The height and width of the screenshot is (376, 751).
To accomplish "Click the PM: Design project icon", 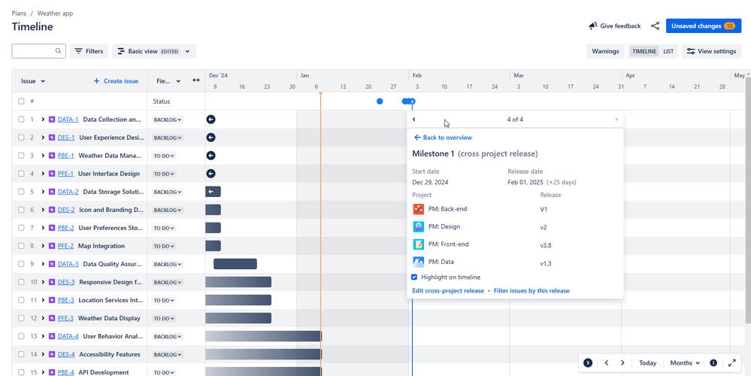I will [419, 227].
